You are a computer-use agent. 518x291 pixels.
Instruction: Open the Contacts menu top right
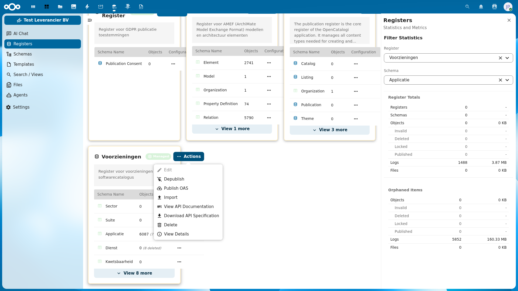point(495,7)
